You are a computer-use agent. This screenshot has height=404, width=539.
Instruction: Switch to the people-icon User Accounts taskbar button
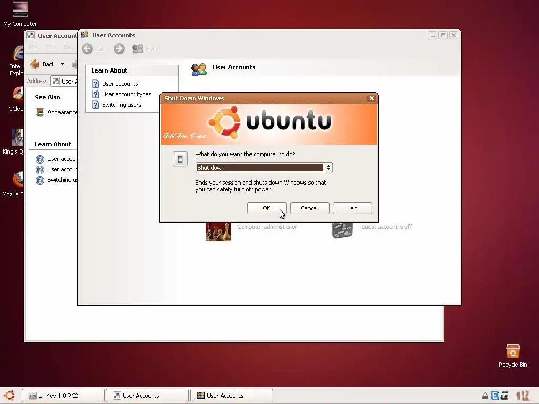(x=232, y=396)
